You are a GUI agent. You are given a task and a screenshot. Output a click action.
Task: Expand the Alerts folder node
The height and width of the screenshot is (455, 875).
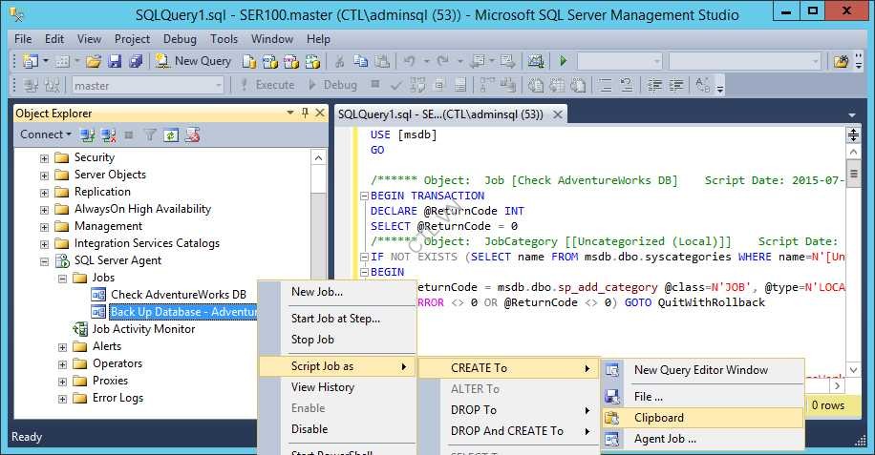click(62, 346)
